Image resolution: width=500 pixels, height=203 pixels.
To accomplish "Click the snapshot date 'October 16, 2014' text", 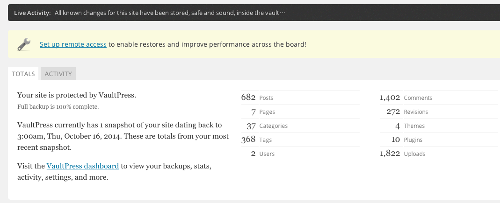I will pos(93,136).
